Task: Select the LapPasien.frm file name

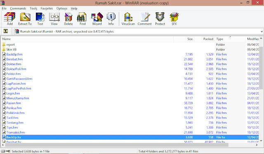Action: [16, 84]
